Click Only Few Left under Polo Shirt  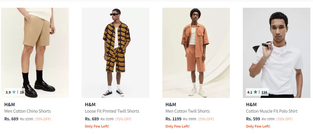258,126
